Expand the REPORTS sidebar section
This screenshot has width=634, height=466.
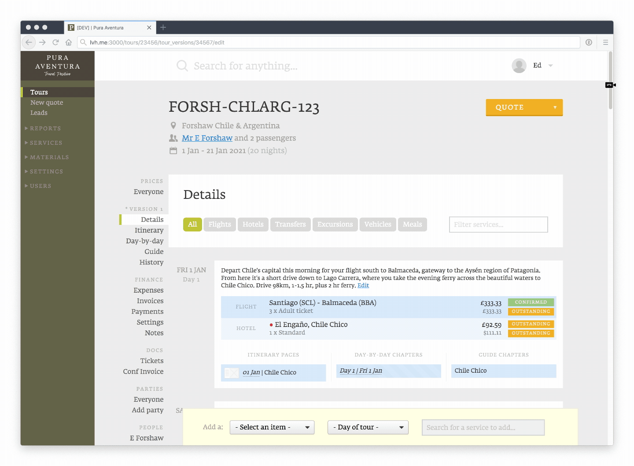(x=45, y=128)
